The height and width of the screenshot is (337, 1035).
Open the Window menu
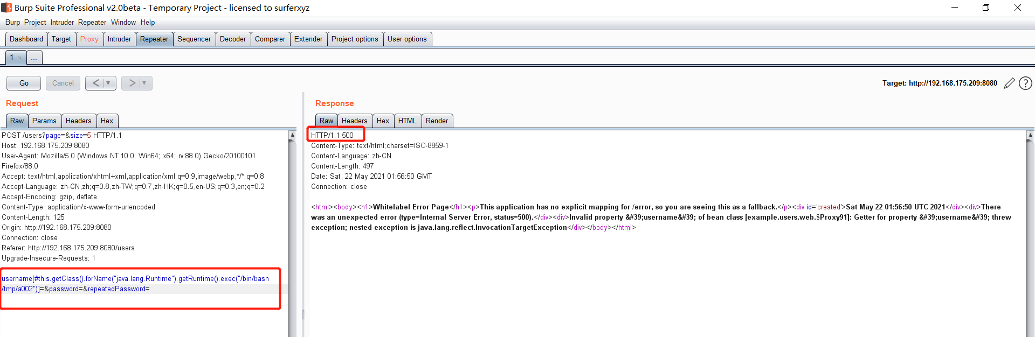tap(123, 22)
